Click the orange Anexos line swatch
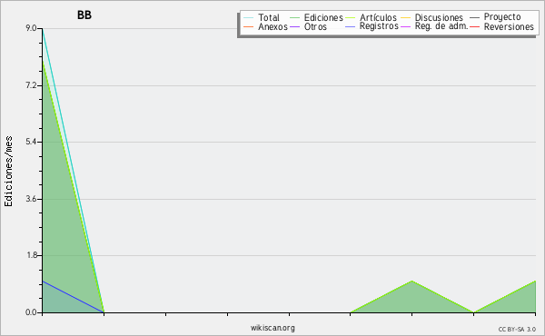 click(249, 26)
